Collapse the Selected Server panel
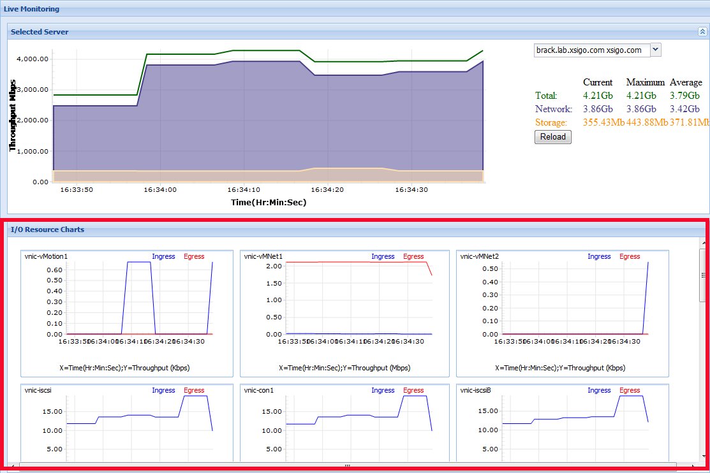 (x=702, y=31)
